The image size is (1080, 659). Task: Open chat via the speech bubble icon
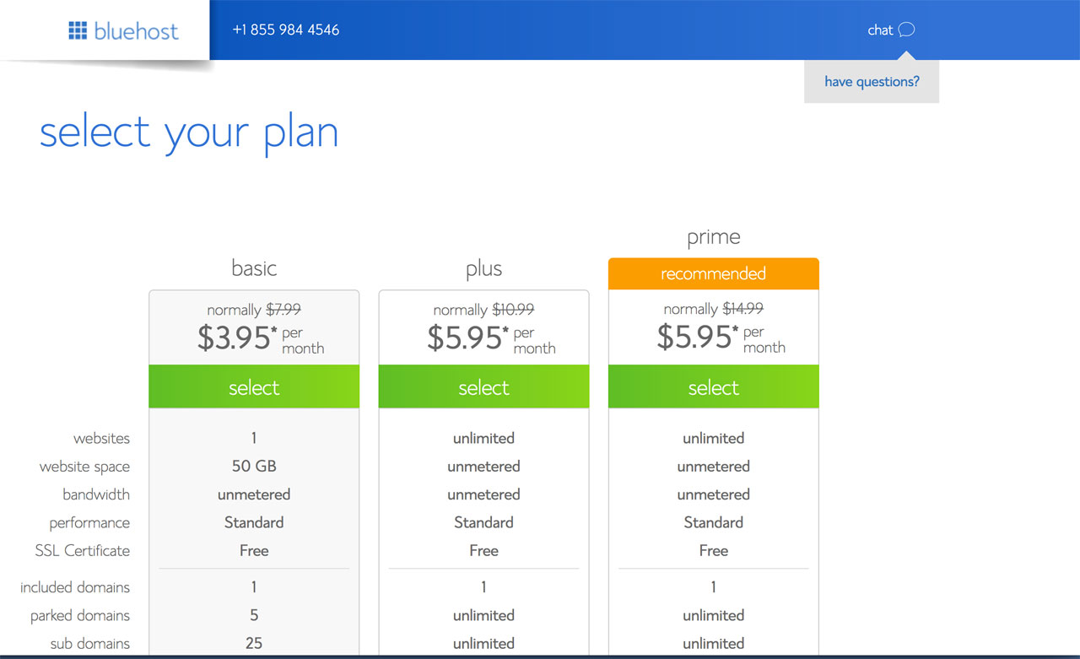pos(906,30)
